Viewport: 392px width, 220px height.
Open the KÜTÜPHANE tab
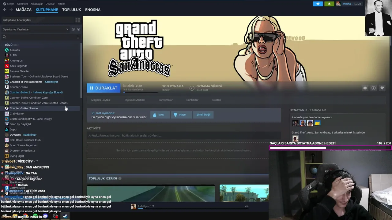tap(47, 9)
